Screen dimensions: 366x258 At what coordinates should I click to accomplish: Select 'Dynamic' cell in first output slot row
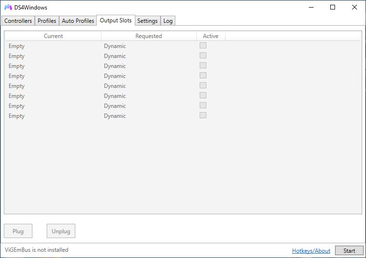115,46
